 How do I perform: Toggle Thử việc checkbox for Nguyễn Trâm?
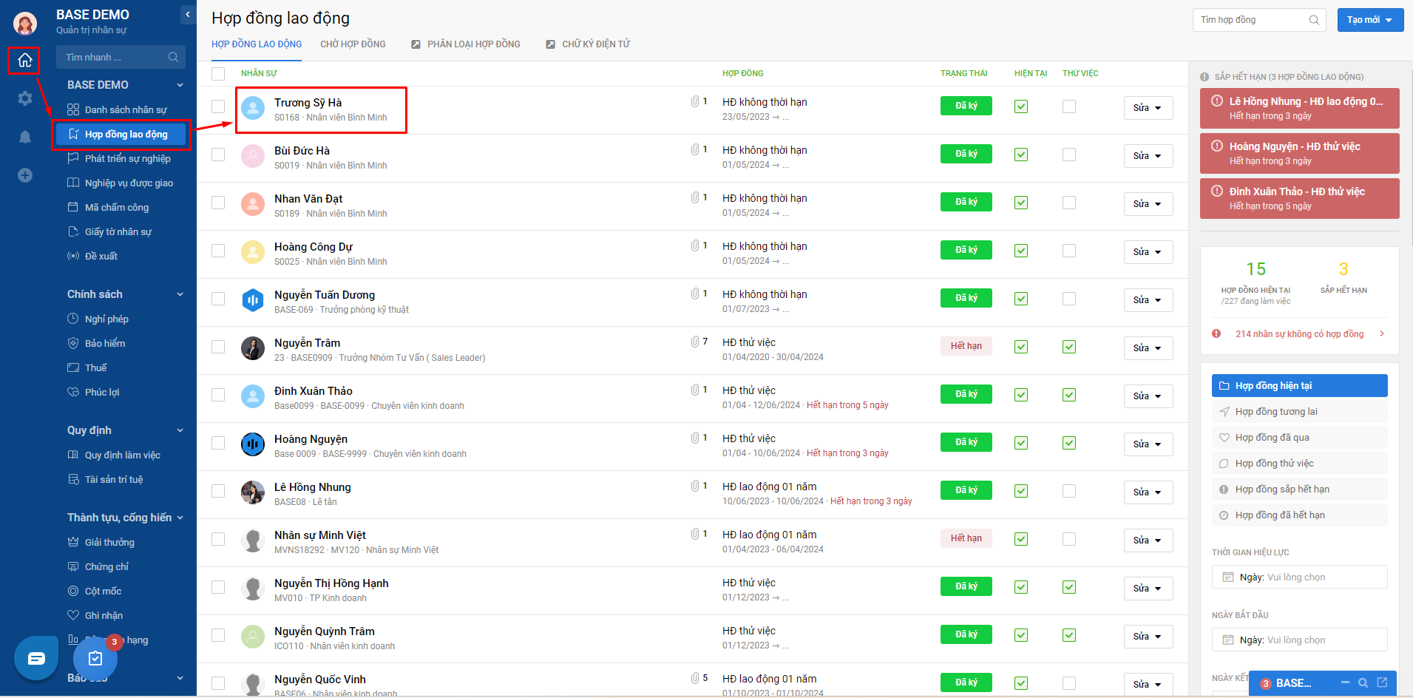1069,347
